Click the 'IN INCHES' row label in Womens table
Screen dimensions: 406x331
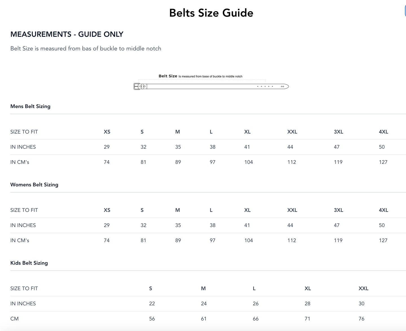23,225
